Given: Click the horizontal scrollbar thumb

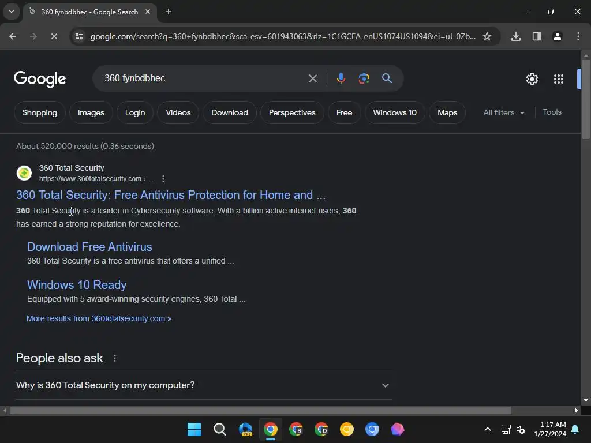Looking at the screenshot, I should point(260,410).
